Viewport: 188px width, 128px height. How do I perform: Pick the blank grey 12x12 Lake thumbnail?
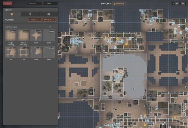[x=49, y=35]
